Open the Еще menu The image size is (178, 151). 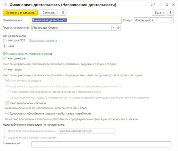tap(158, 12)
